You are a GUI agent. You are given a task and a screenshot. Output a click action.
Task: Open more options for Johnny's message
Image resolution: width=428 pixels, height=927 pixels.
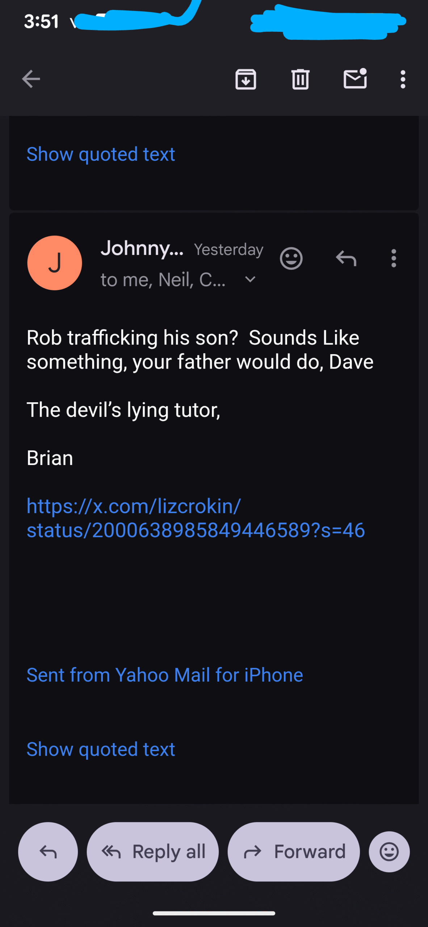394,259
